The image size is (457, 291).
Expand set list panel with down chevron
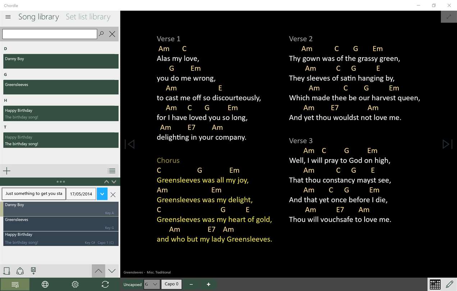(114, 182)
